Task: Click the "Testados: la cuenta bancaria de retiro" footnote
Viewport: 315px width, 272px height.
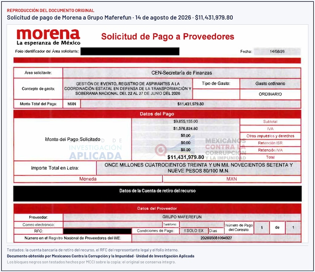Action: pos(93,250)
